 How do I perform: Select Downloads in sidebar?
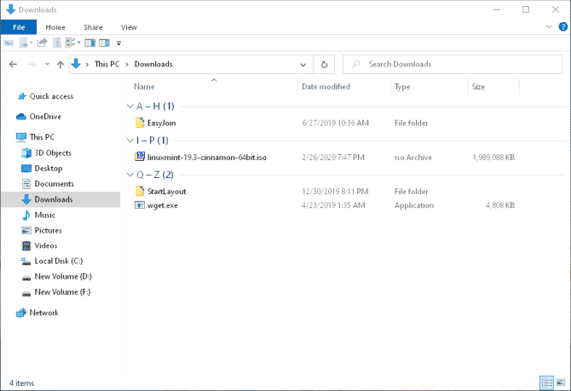61,199
